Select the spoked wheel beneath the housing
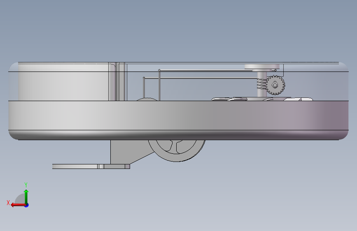The image size is (357, 231). 177,150
